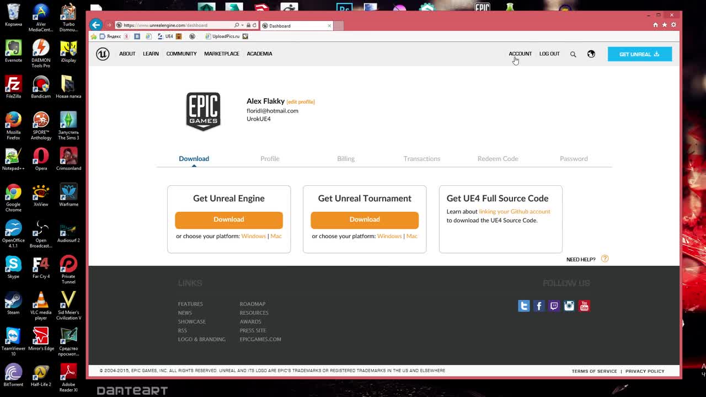Viewport: 706px width, 397px height.
Task: Open the ABOUT menu item
Action: point(127,54)
